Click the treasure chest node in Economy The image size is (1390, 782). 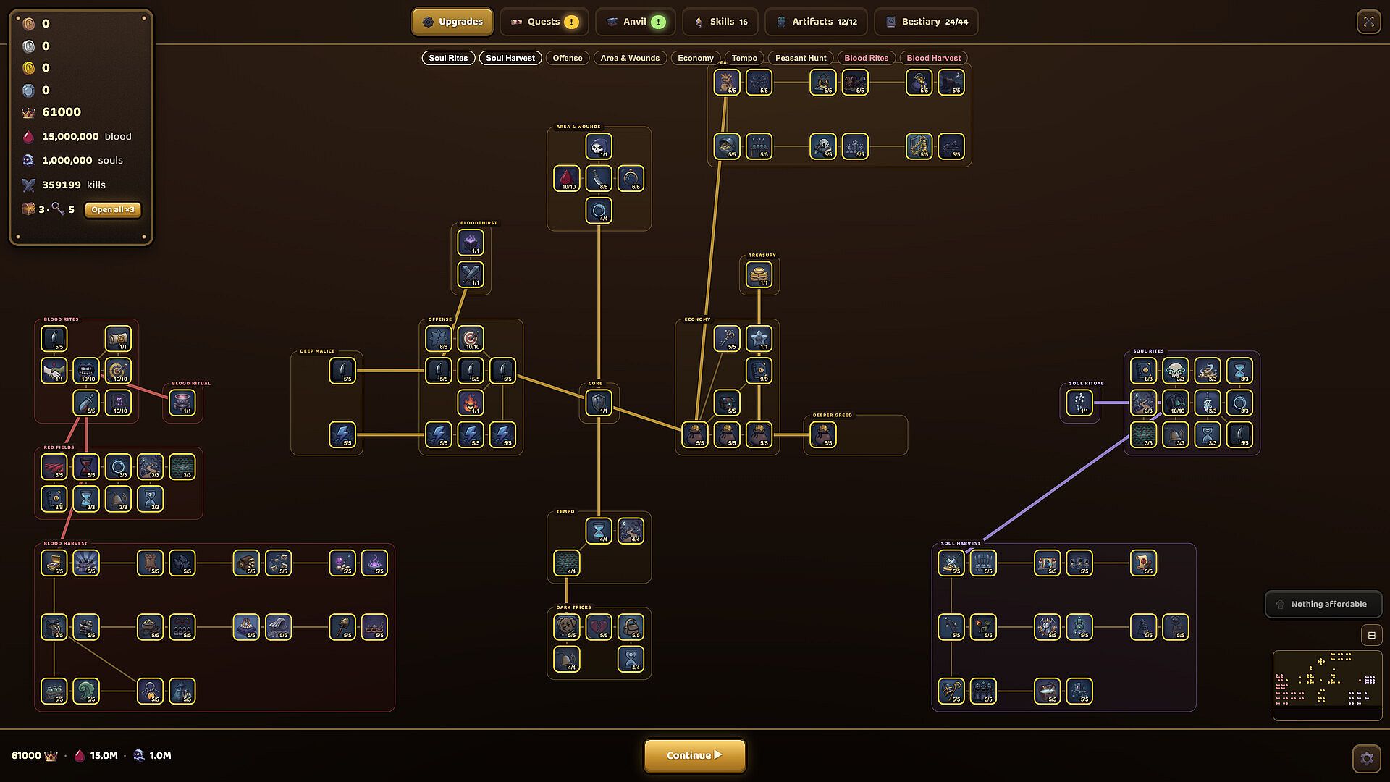727,403
